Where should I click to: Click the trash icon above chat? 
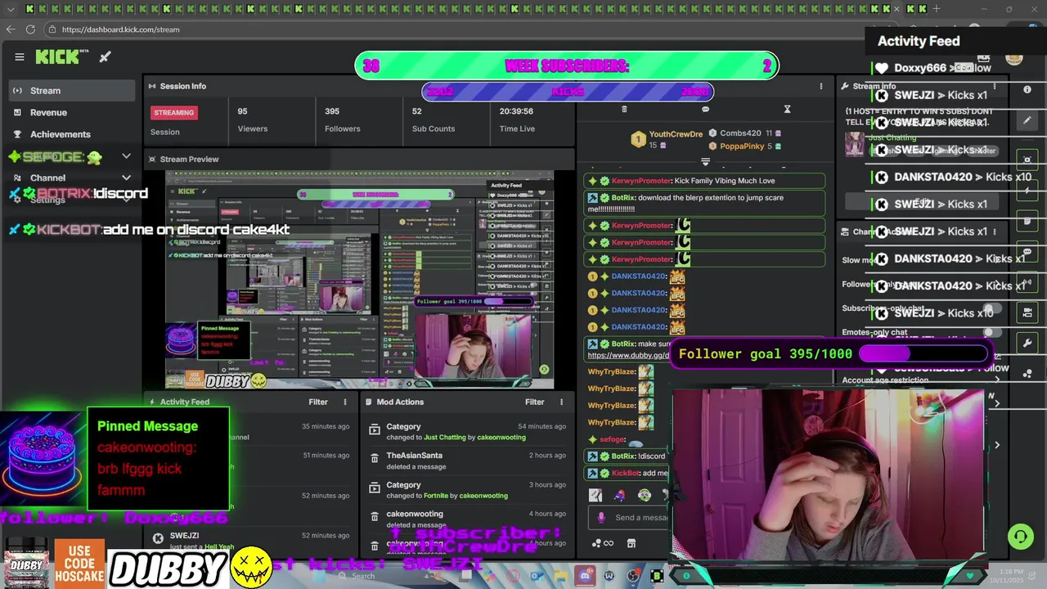(x=624, y=109)
